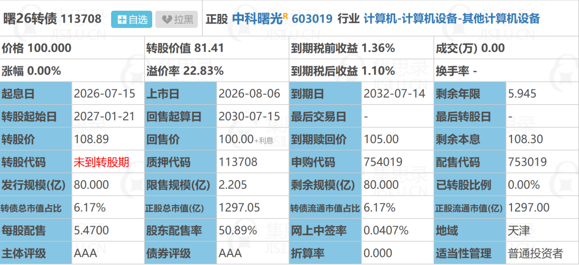
Task: Click the 剩余规模(亿) label cell
Action: pos(325,185)
